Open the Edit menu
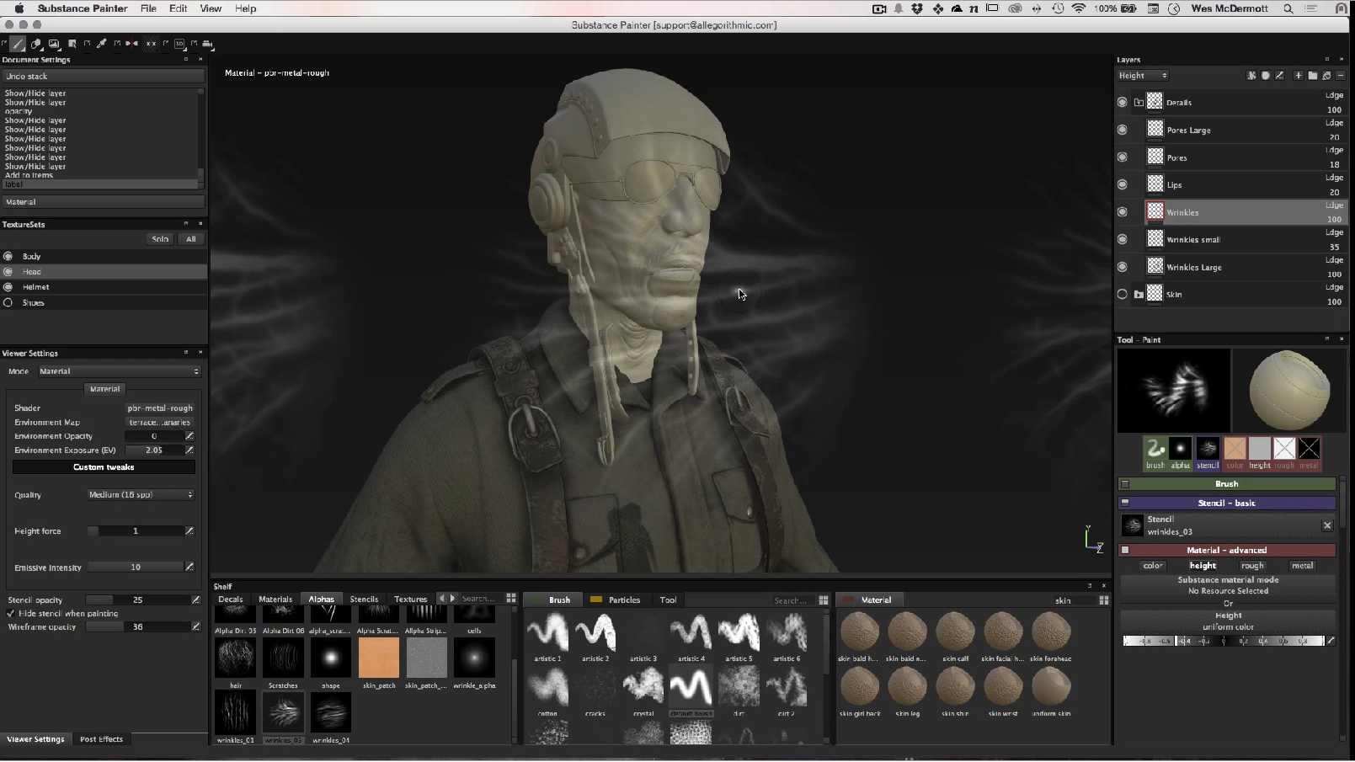The image size is (1355, 762). tap(178, 8)
